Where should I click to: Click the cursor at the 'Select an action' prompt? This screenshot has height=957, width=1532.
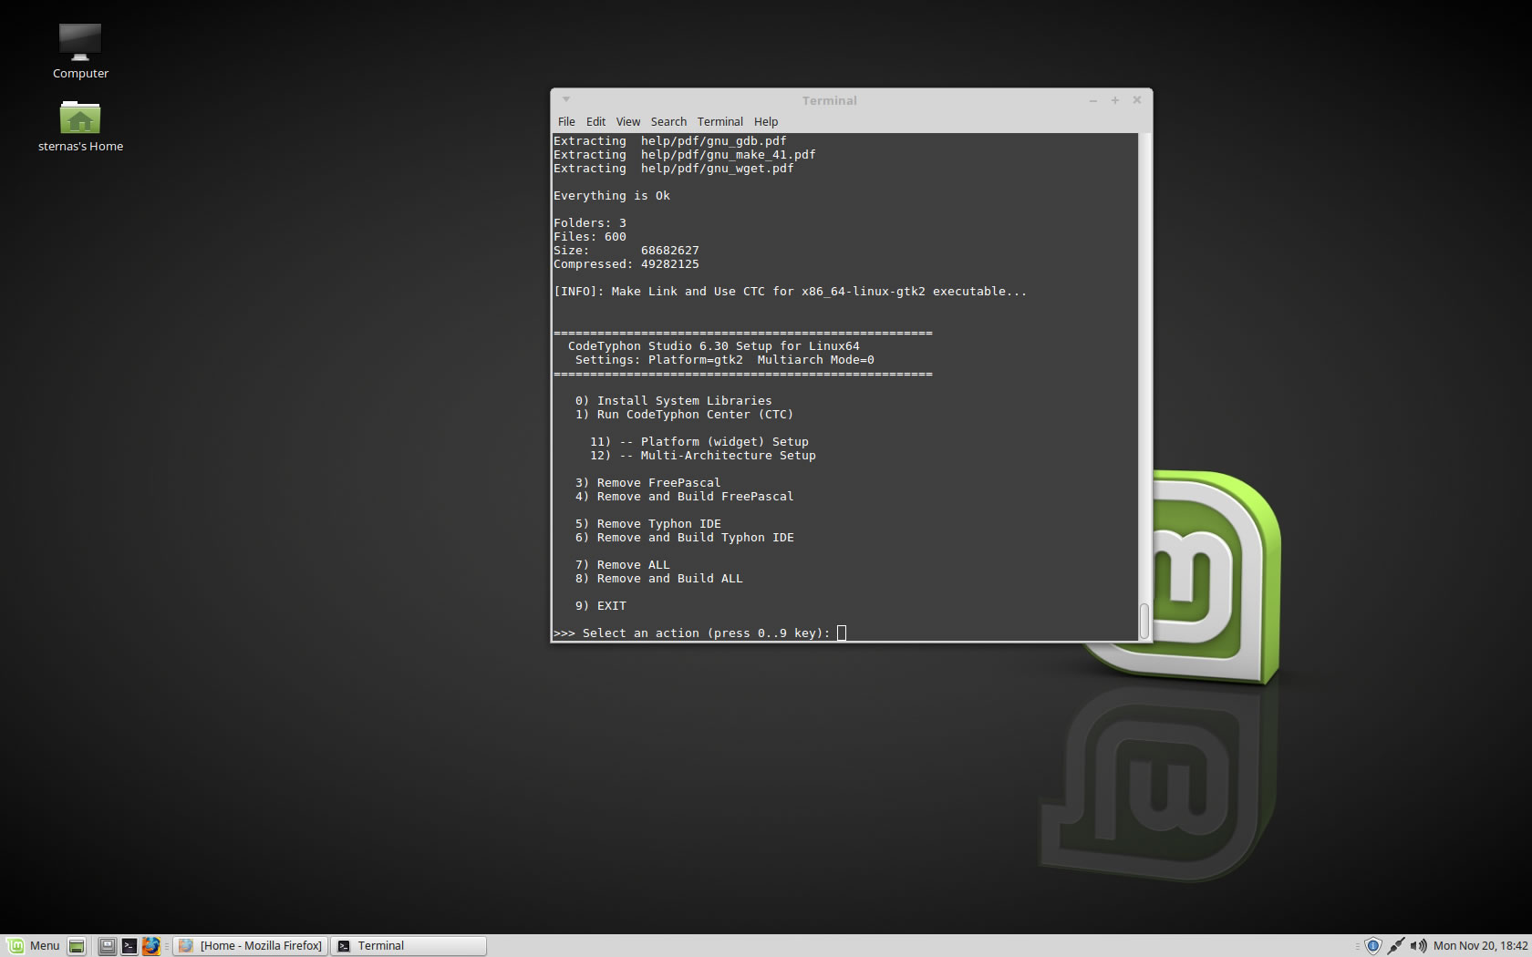[842, 633]
